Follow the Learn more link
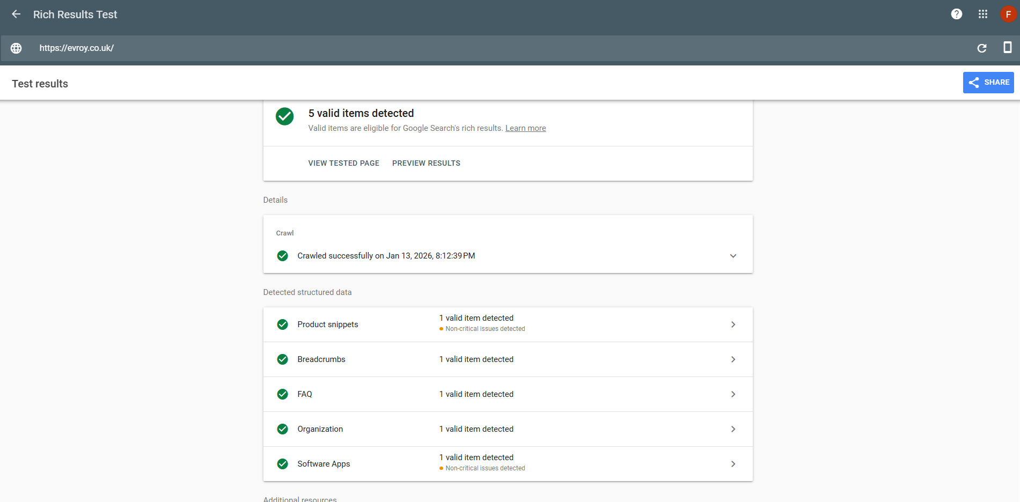This screenshot has height=502, width=1020. pos(525,128)
